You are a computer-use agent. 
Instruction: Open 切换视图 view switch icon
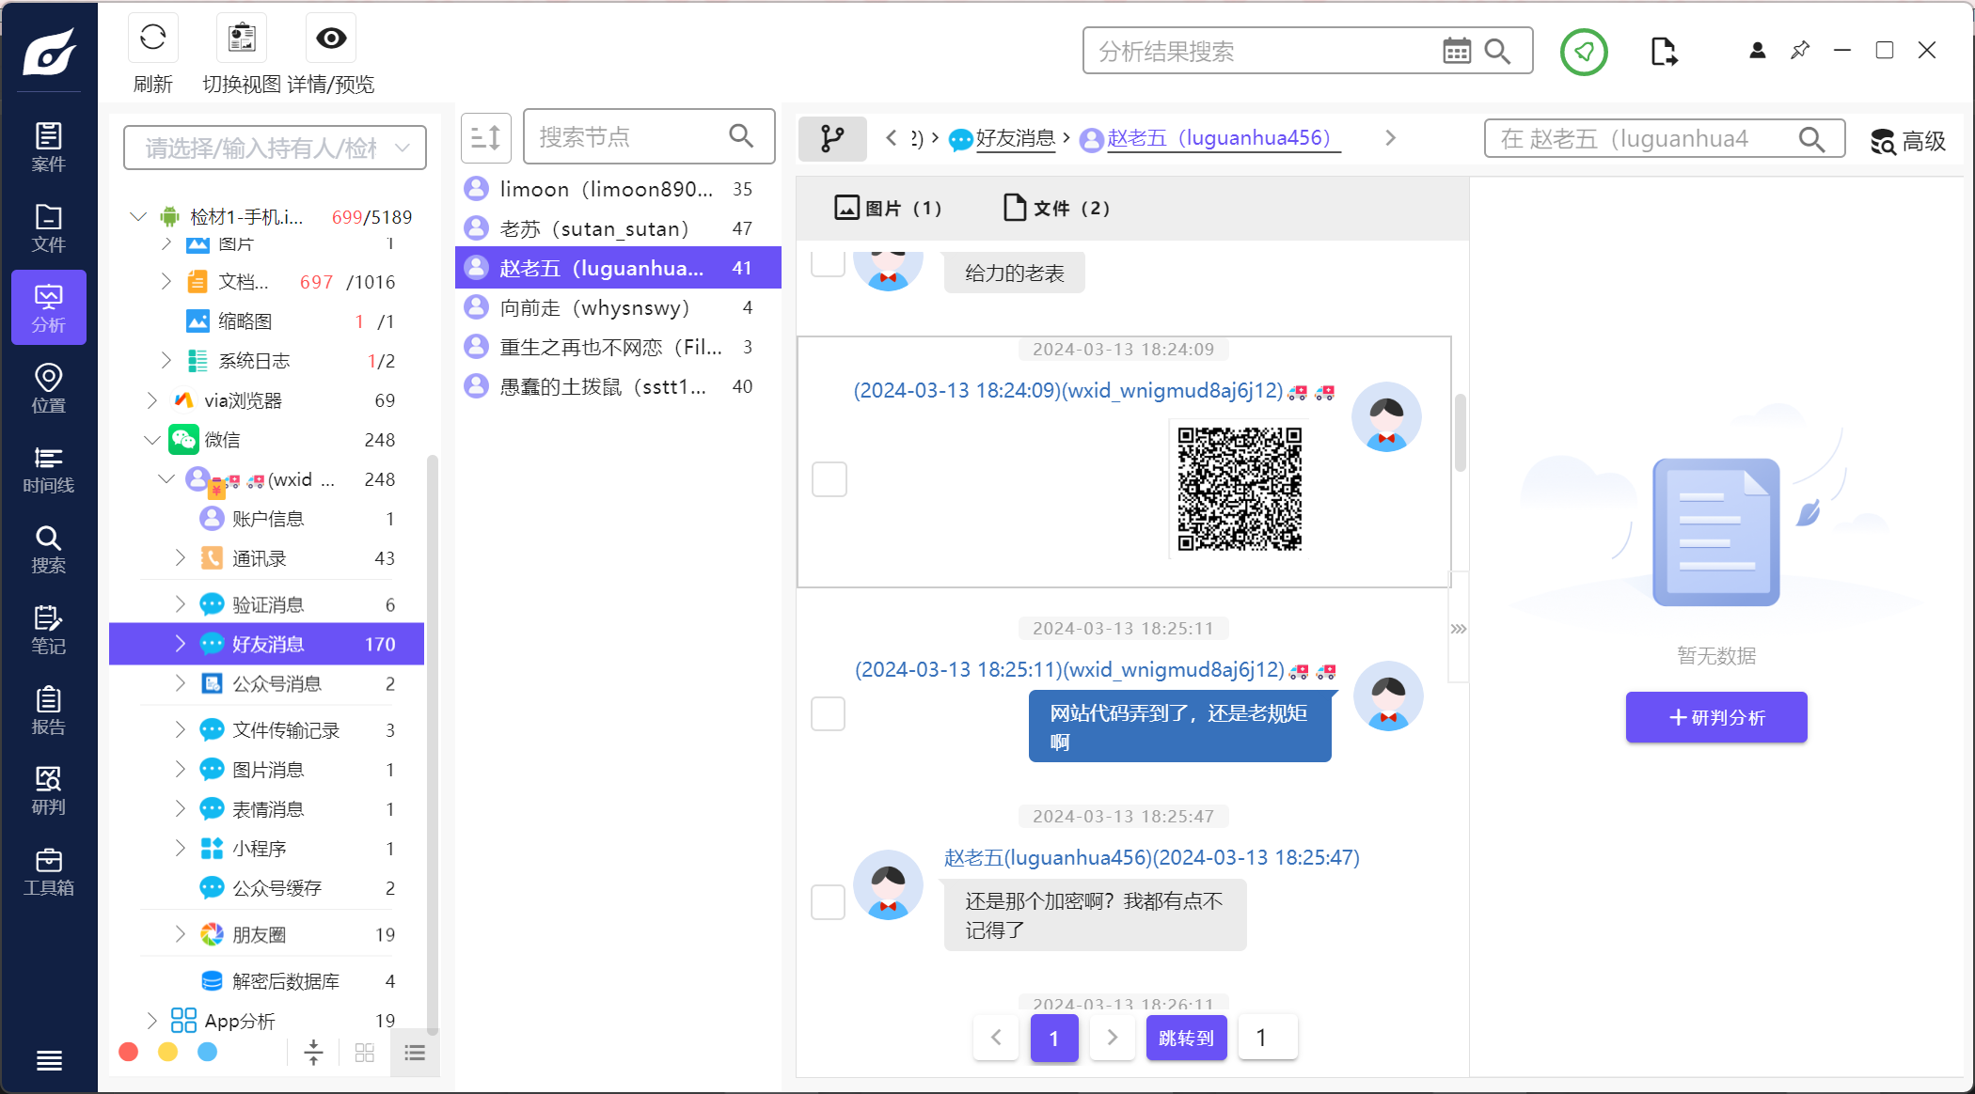point(242,39)
